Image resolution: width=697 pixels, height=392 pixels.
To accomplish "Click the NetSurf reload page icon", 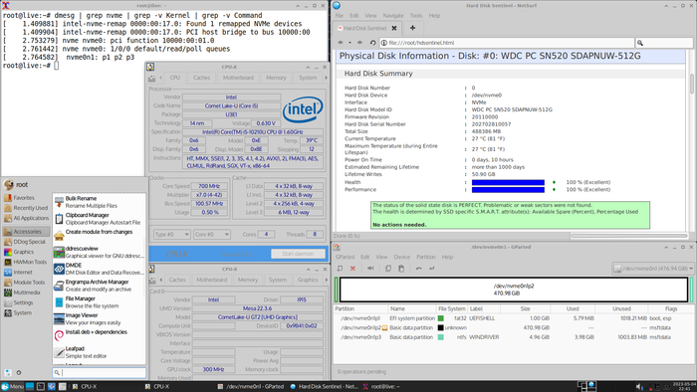I will (x=372, y=43).
